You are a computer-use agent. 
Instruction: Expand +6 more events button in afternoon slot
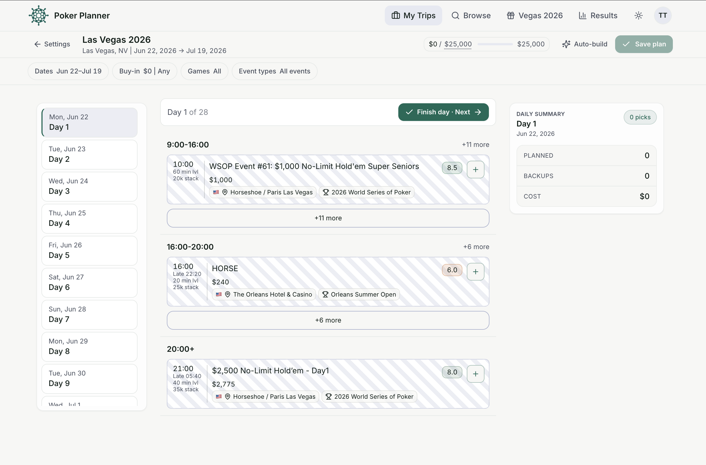pos(328,320)
